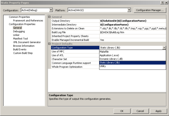The image size is (169, 116).
Task: Collapse the Project Defaults section
Action: point(50,44)
